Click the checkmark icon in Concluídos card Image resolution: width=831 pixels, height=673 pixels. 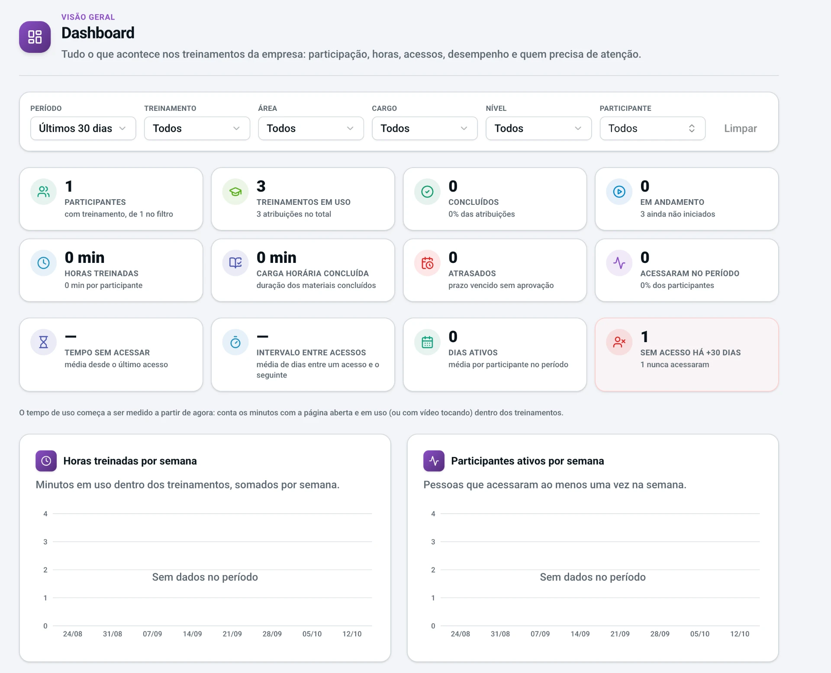click(x=427, y=192)
